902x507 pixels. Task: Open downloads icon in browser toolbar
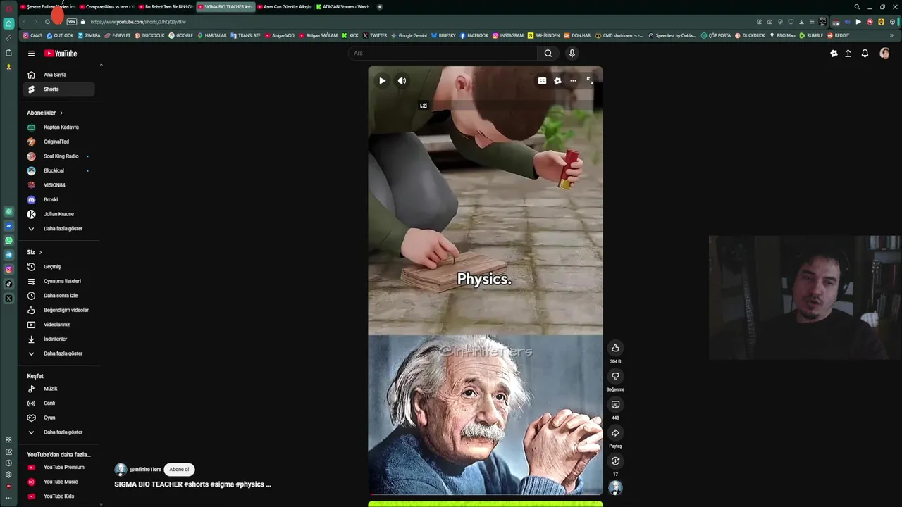(801, 22)
